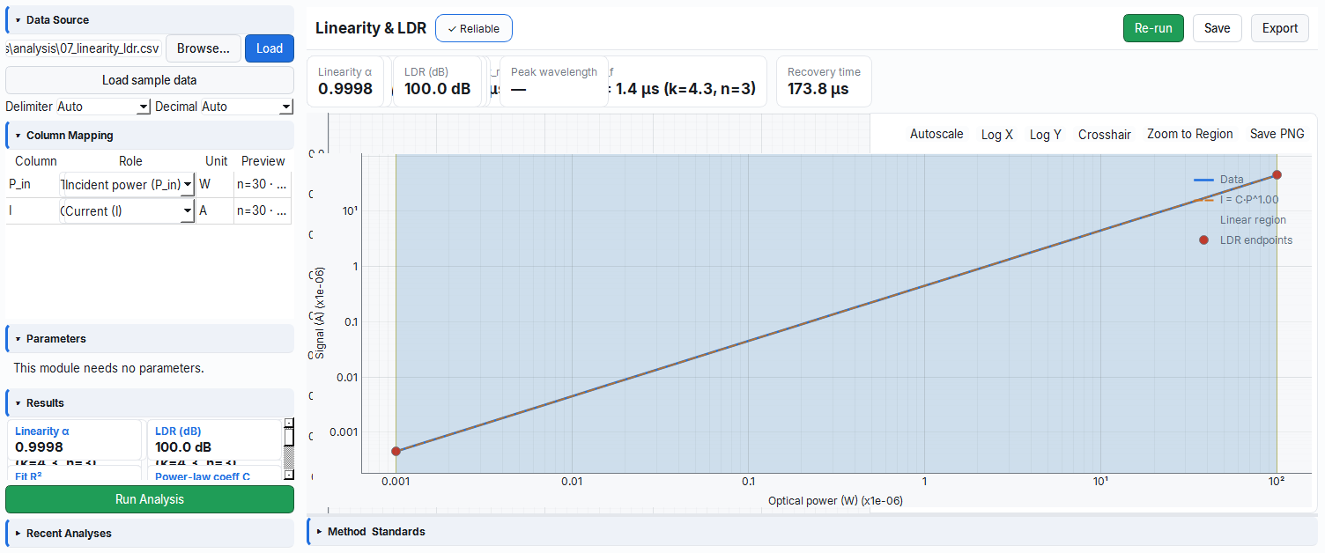Click the LDR (dB) result tile
Viewport: 1325px width, 553px height.
(x=214, y=439)
